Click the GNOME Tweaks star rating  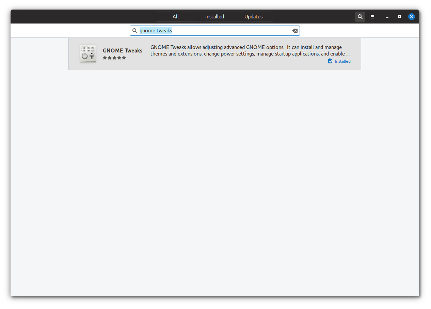[114, 58]
